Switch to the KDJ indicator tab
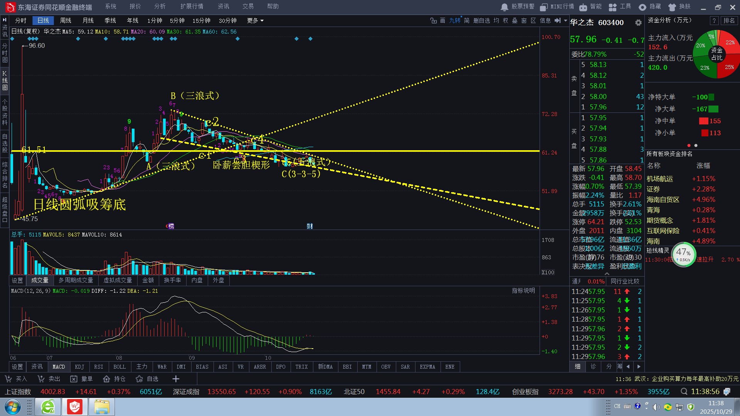The image size is (740, 416). [x=79, y=367]
